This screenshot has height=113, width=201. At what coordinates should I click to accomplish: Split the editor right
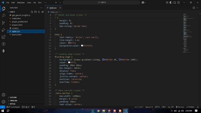194,8
